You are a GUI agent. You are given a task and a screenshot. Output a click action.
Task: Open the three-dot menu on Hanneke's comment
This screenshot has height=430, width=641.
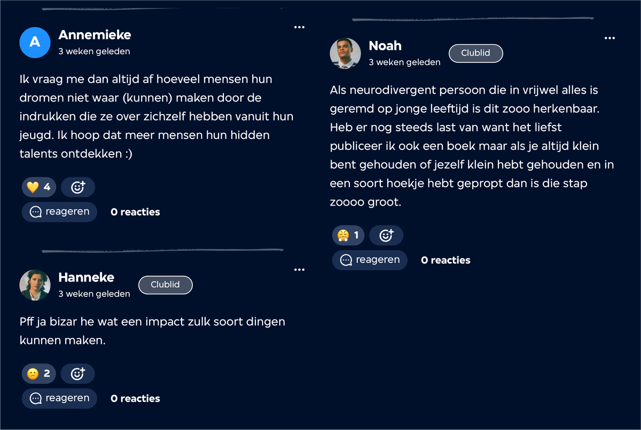299,270
